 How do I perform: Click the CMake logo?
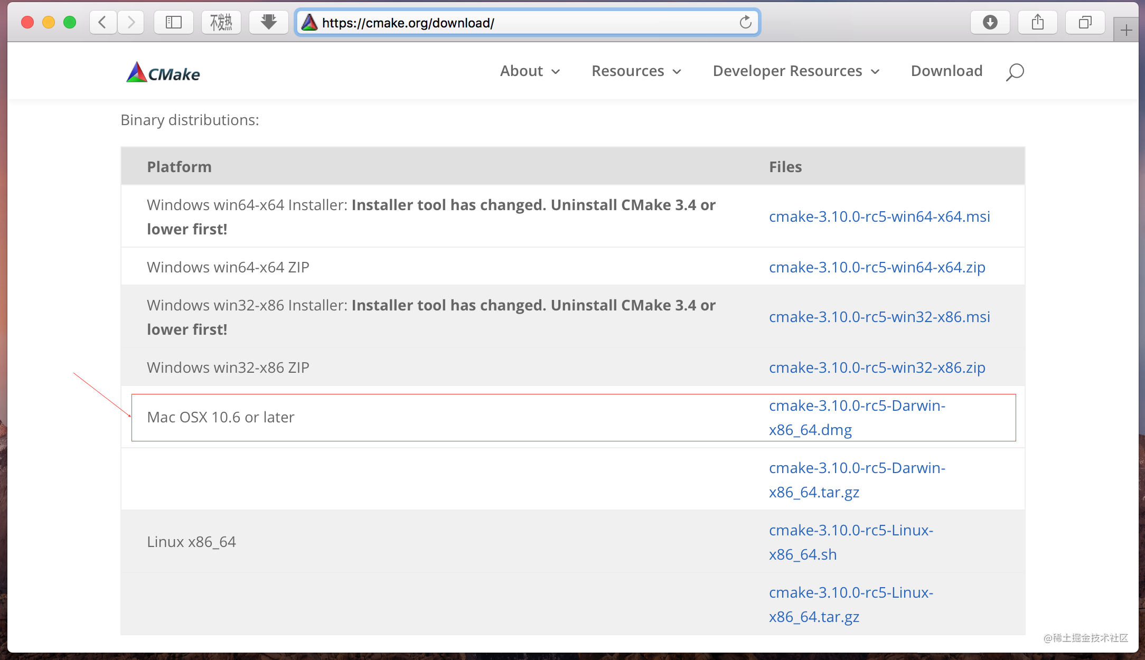(162, 71)
